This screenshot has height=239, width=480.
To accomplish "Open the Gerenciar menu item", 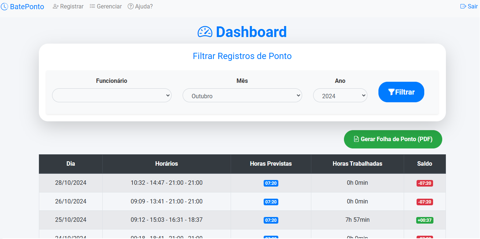I will pyautogui.click(x=106, y=7).
